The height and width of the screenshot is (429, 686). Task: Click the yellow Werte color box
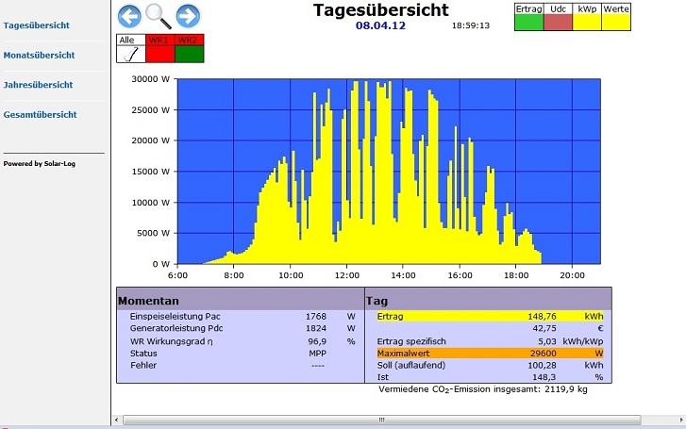615,23
